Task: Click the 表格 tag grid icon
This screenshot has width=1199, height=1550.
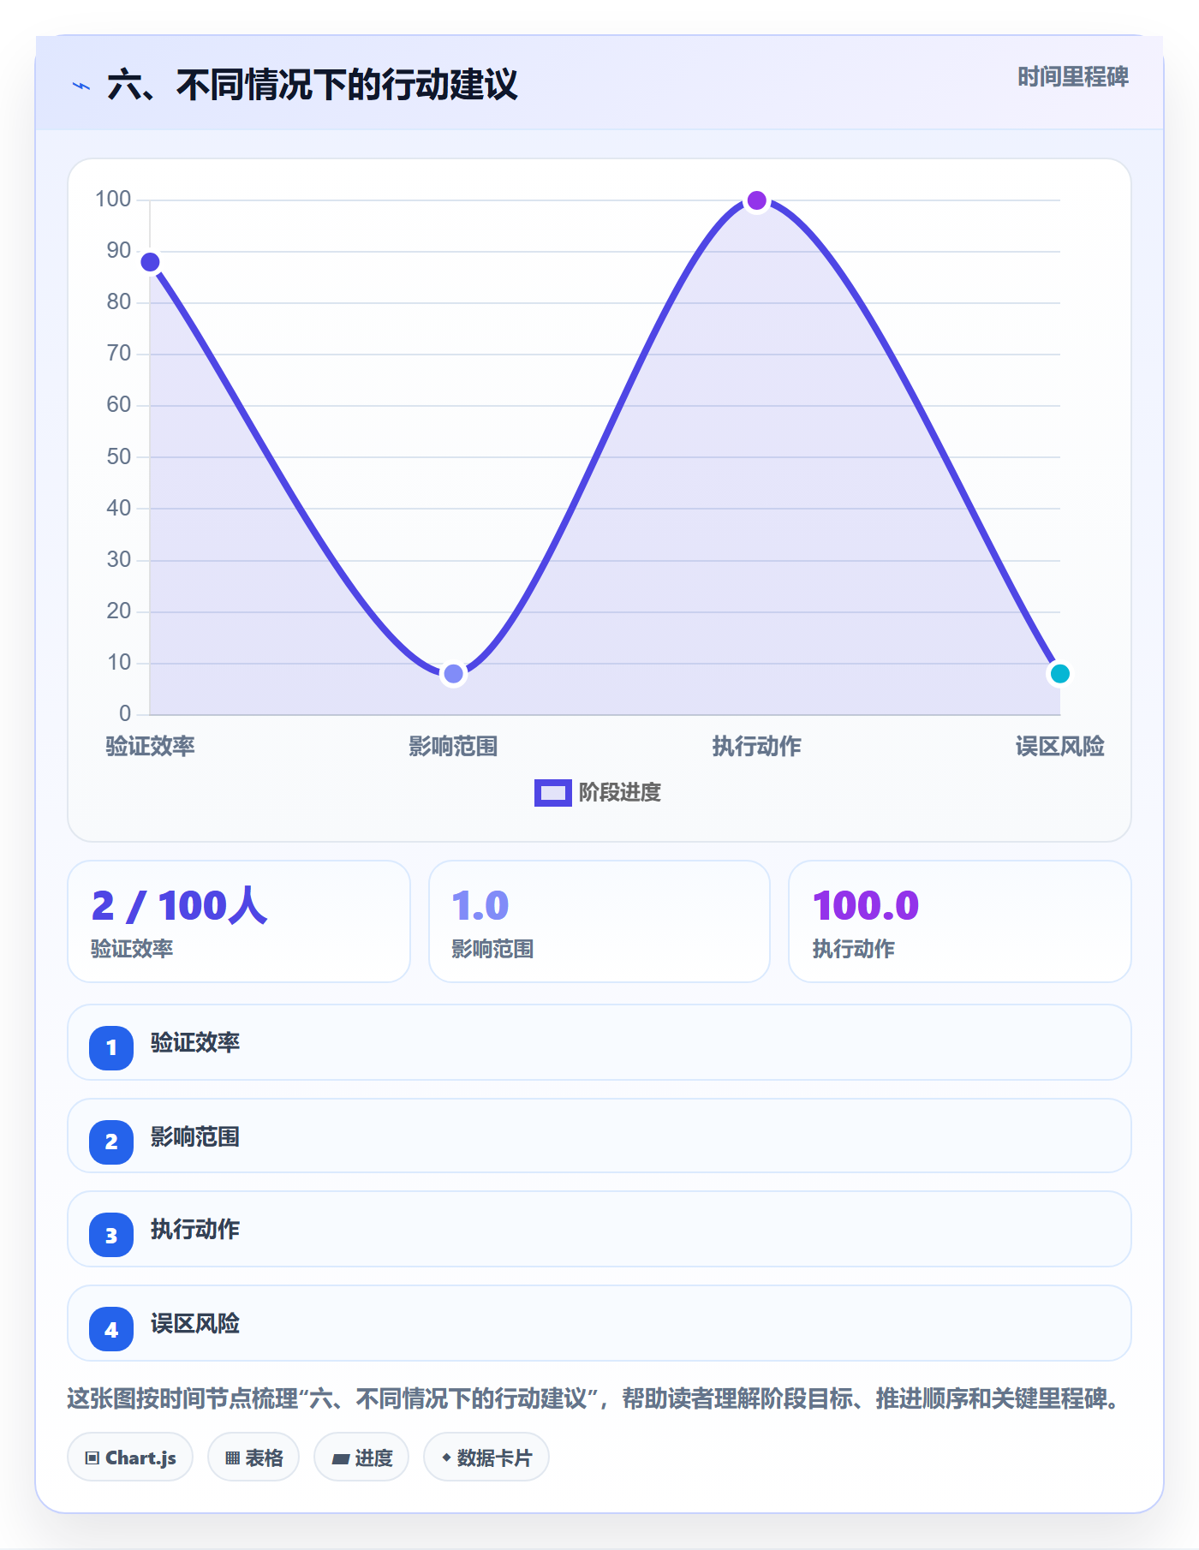Action: tap(232, 1458)
